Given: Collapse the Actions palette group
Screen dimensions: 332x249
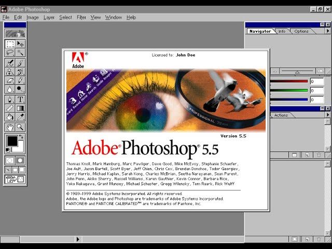Looking at the screenshot, I should (323, 108).
